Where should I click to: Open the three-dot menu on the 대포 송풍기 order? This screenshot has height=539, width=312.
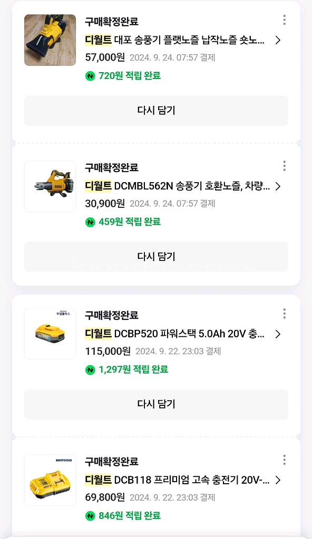coord(285,20)
